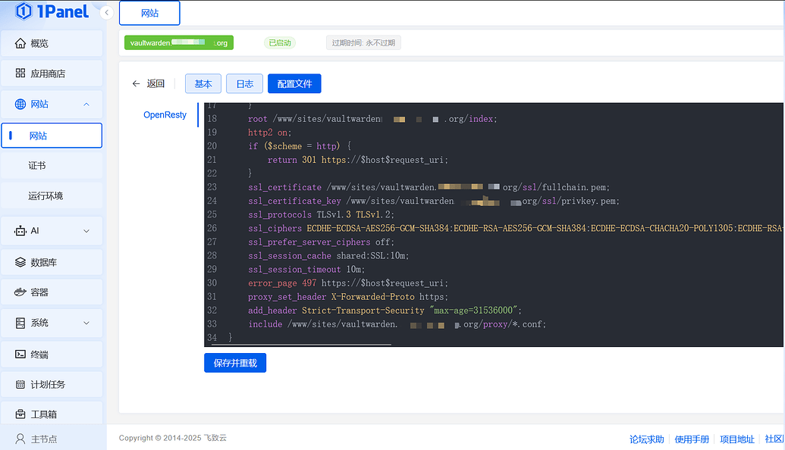The image size is (785, 450).
Task: Open the 计划任务 scheduled tasks icon
Action: pos(20,384)
